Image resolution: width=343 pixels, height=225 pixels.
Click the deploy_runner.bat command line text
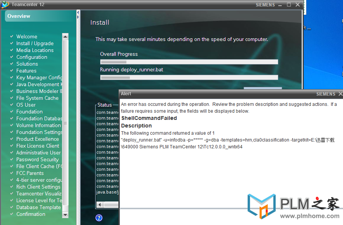pos(228,143)
